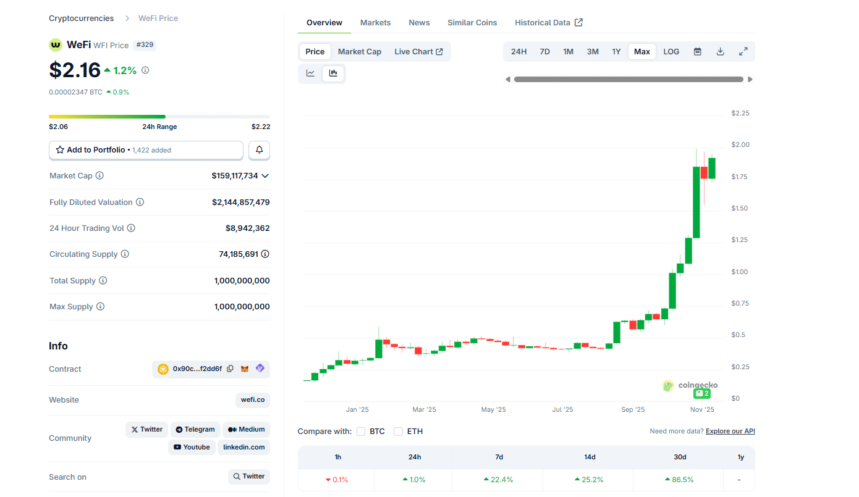Switch to candlestick chart view icon
This screenshot has height=497, width=859.
[333, 73]
